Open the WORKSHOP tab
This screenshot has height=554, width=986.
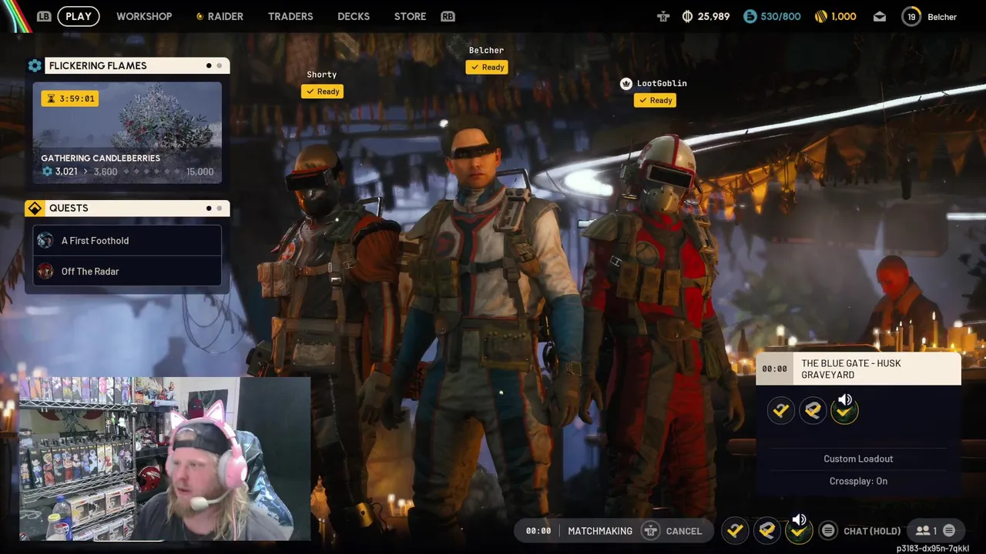[144, 16]
